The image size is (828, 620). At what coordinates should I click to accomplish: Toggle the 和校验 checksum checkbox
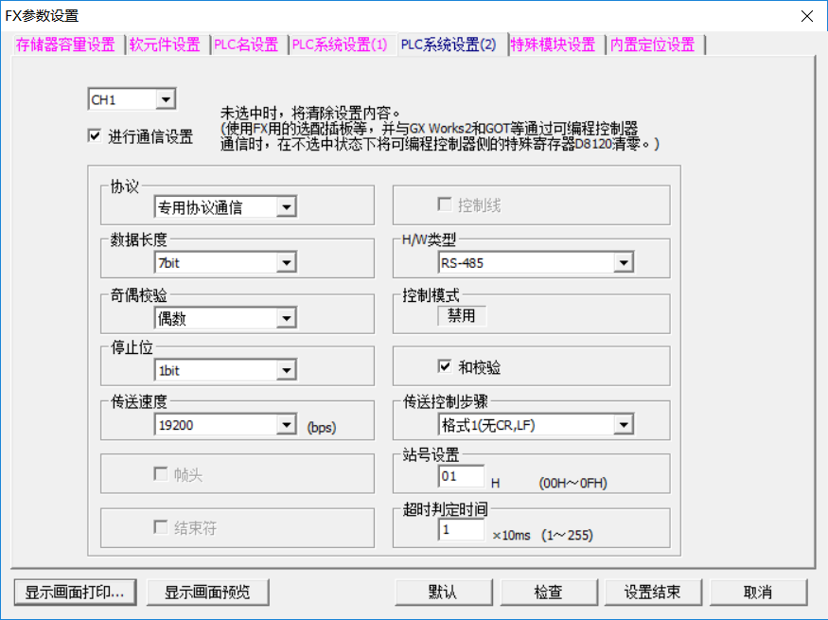445,366
